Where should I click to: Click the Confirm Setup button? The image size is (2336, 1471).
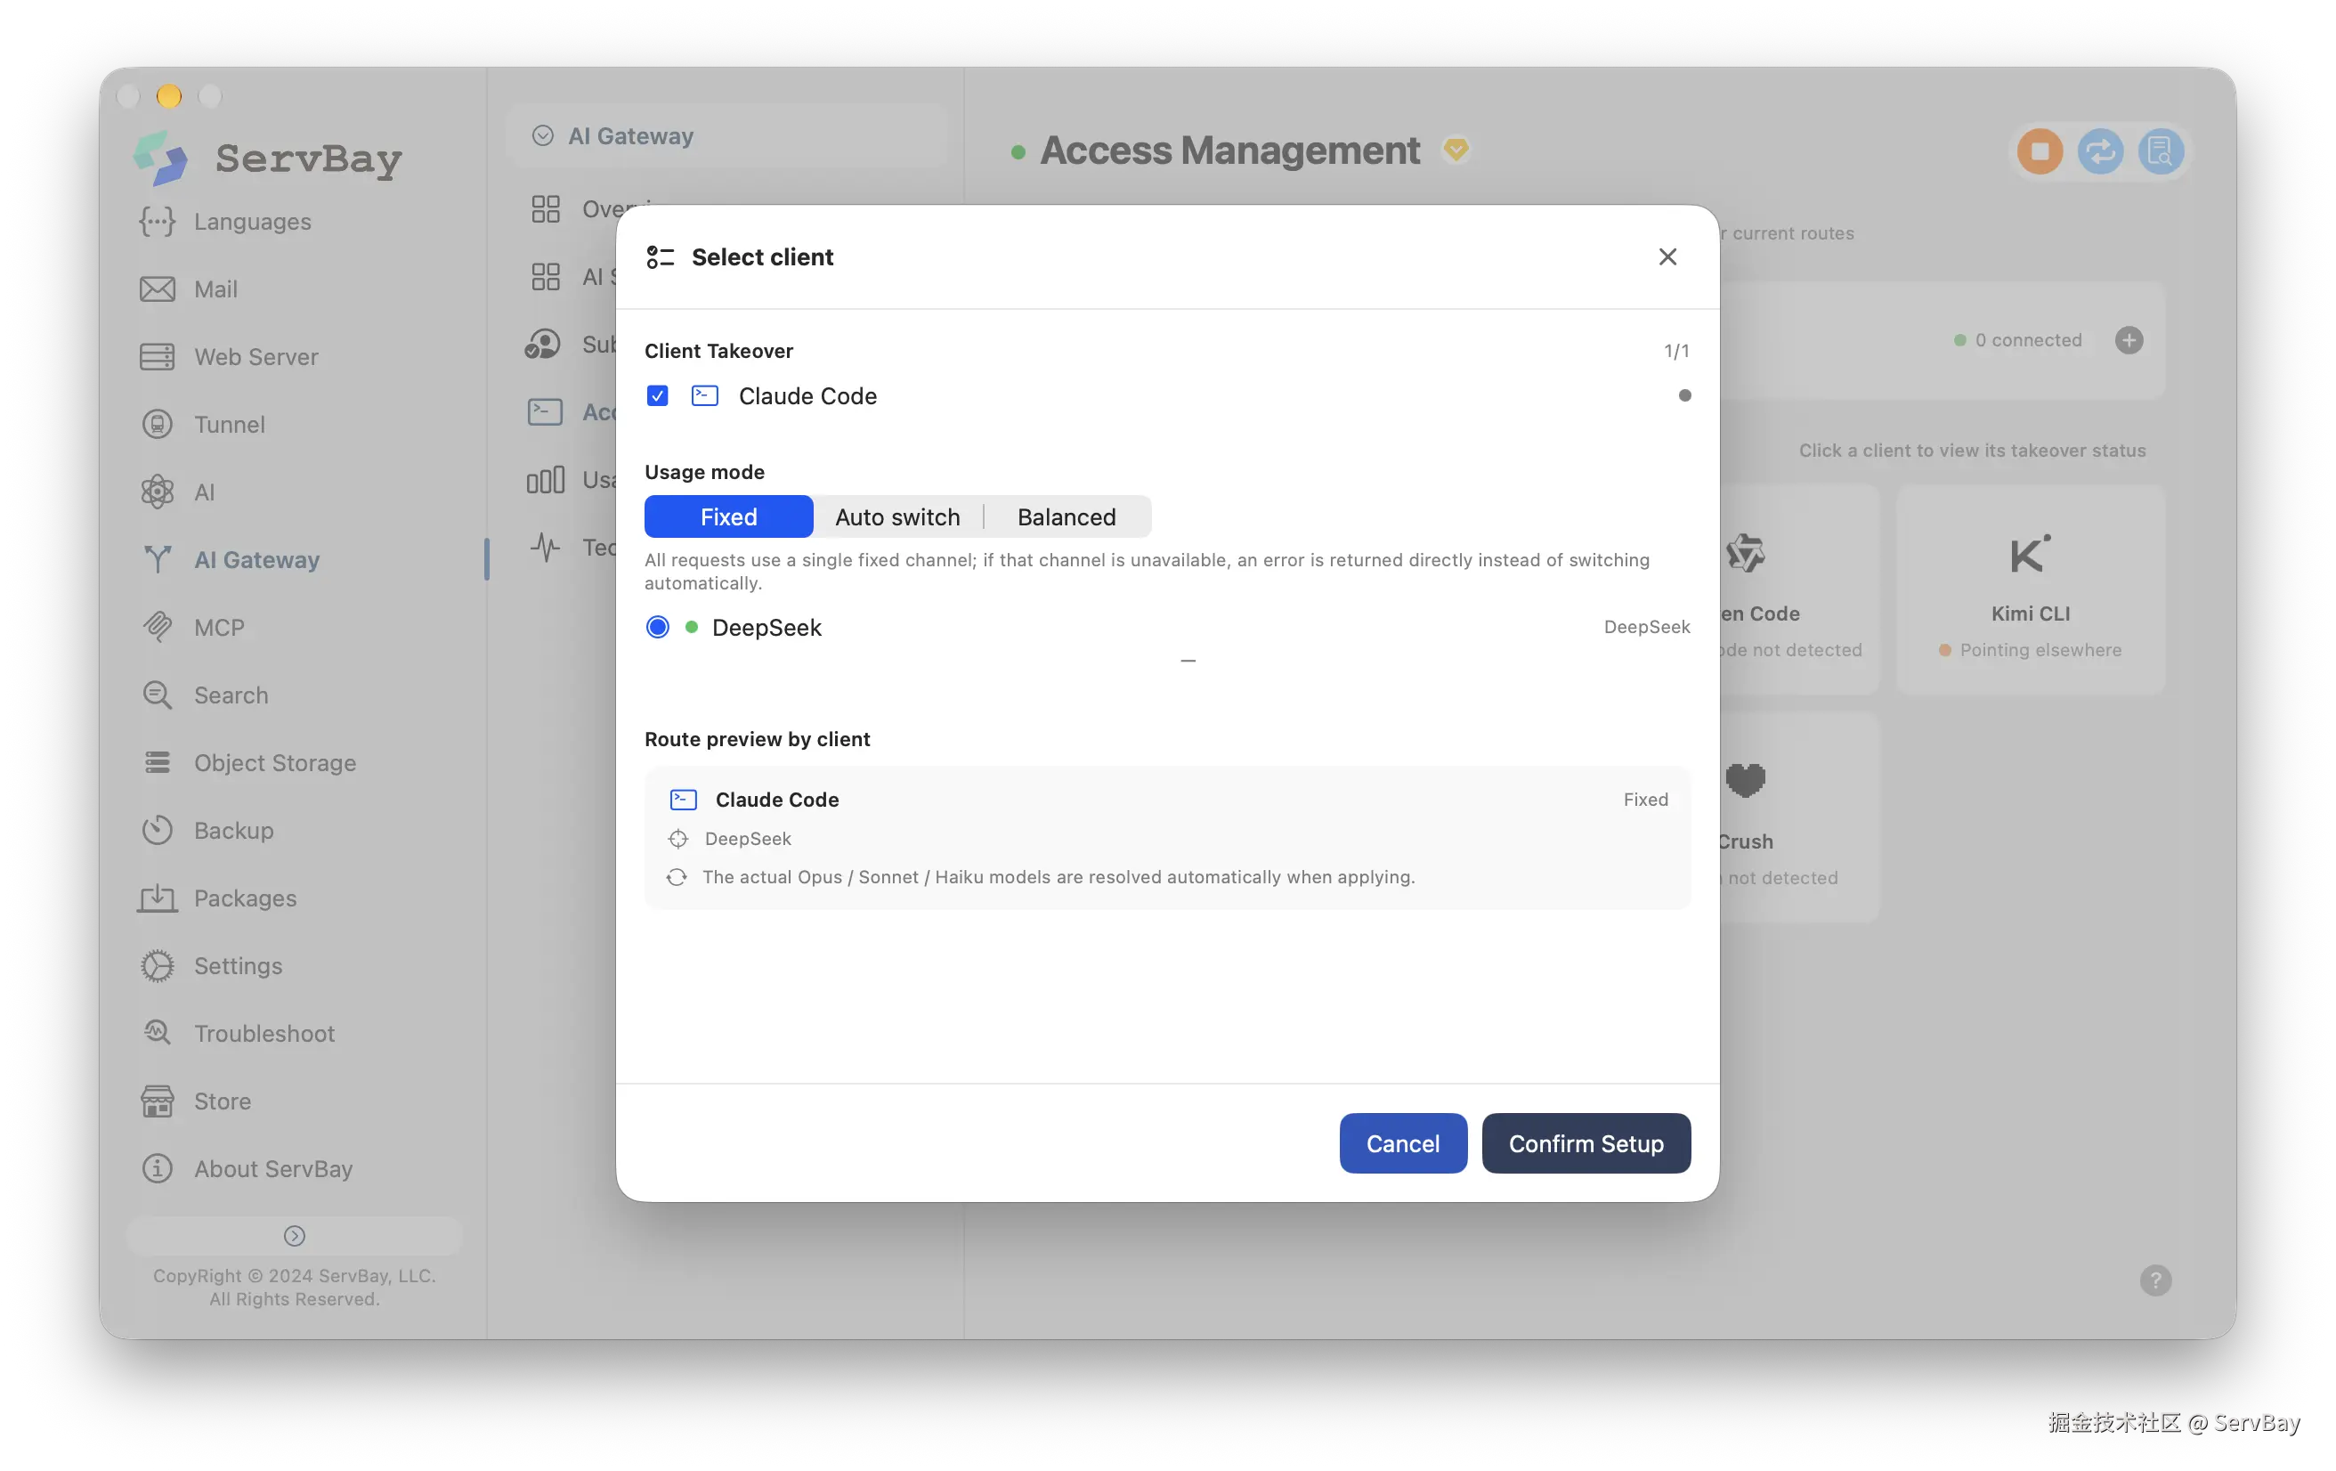1586,1144
